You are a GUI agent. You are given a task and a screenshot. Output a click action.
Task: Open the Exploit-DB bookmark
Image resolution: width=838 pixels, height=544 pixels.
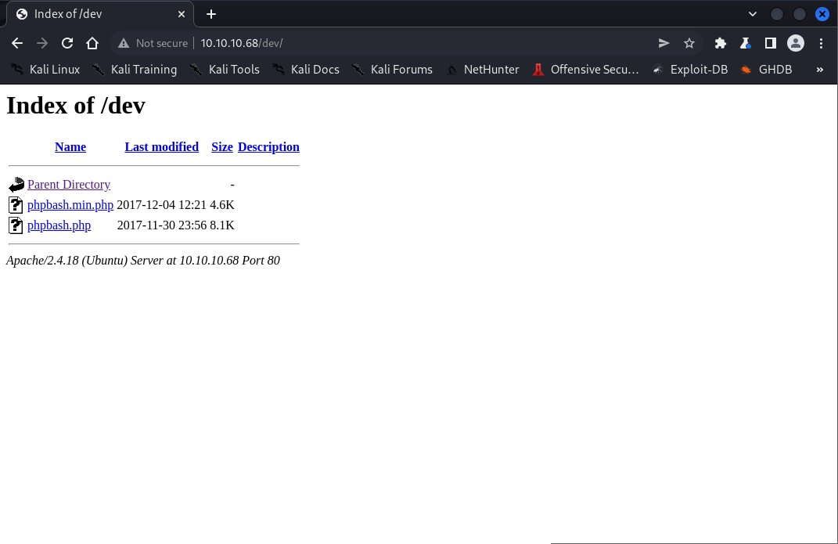click(690, 70)
